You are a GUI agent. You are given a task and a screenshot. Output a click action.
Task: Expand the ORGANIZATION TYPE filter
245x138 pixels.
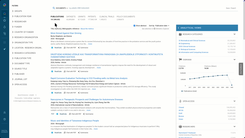click(22, 43)
